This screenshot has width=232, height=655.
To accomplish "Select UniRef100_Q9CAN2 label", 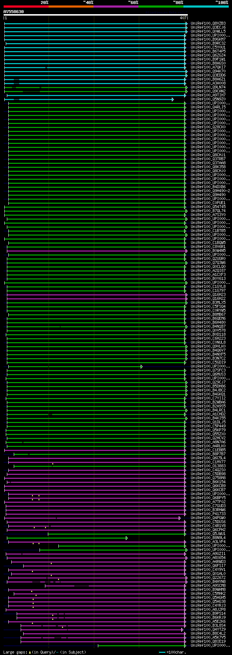I will pyautogui.click(x=208, y=91).
